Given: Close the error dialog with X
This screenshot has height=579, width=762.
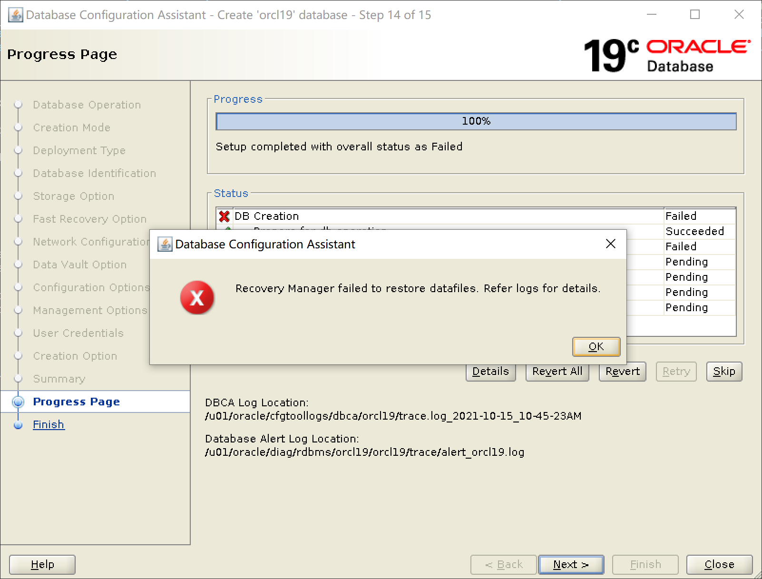Looking at the screenshot, I should coord(611,244).
